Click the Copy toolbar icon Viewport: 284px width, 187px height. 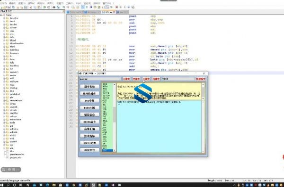(35, 7)
